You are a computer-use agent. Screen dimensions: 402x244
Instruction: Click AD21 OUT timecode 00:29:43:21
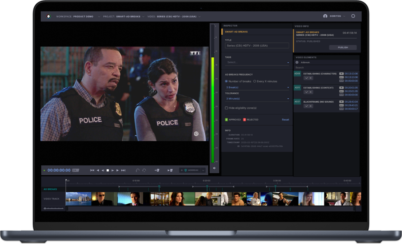[351, 105]
